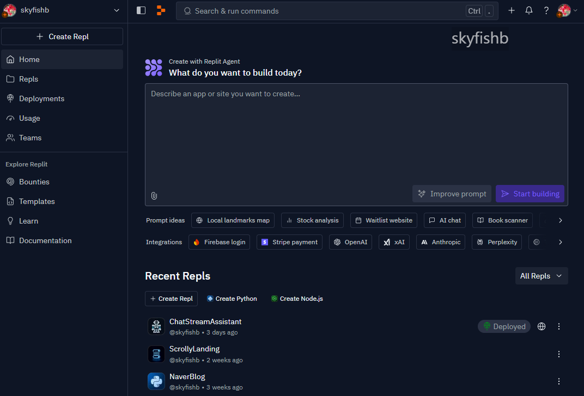This screenshot has height=396, width=584.
Task: Select Stock analysis prompt idea
Action: 312,220
